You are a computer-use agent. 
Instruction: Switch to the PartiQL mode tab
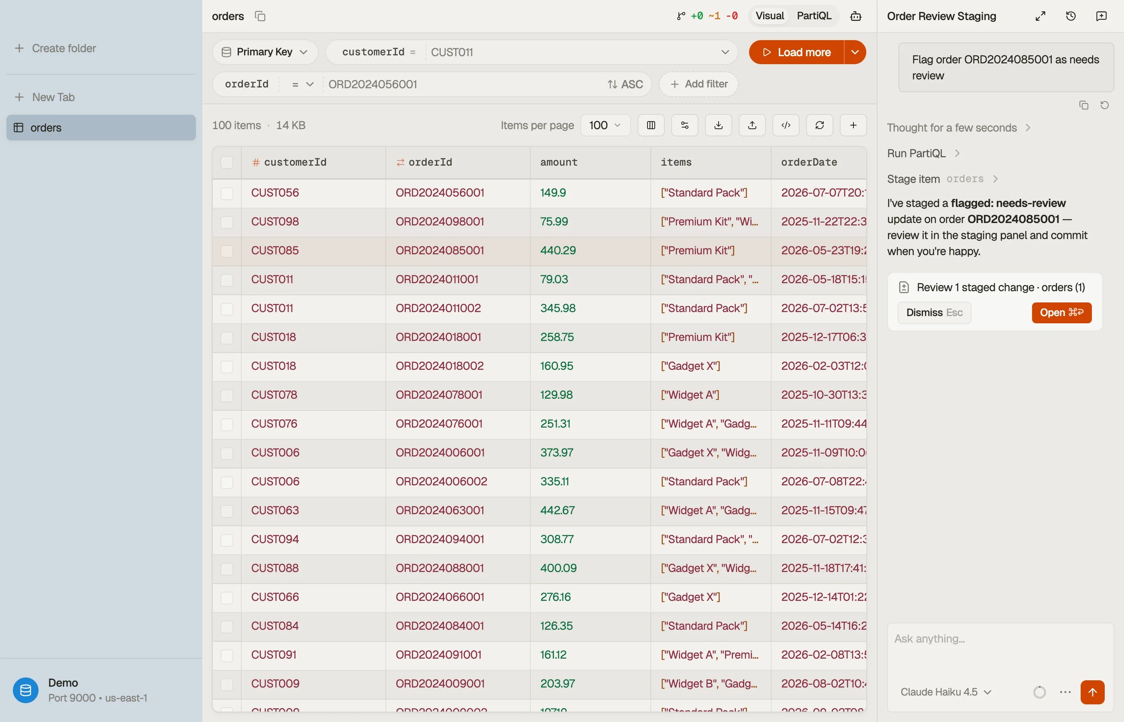click(x=814, y=16)
